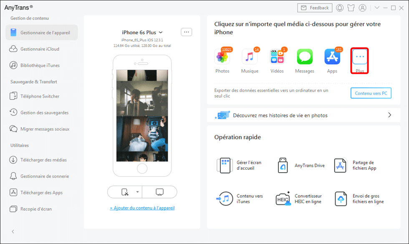The image size is (409, 244).
Task: Open Découvrez mes histoires de vie en photos
Action: coord(304,115)
